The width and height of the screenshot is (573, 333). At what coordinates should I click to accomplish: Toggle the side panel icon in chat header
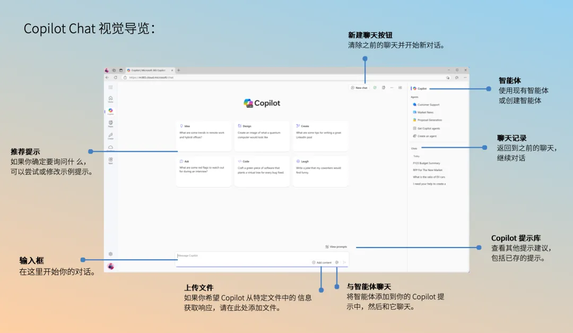tap(400, 88)
